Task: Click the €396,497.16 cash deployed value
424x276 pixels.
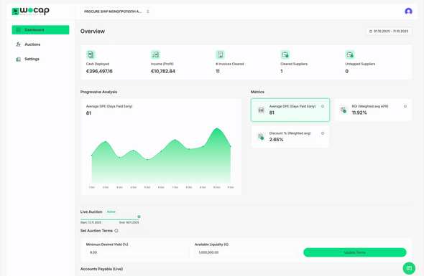Action: coord(99,71)
